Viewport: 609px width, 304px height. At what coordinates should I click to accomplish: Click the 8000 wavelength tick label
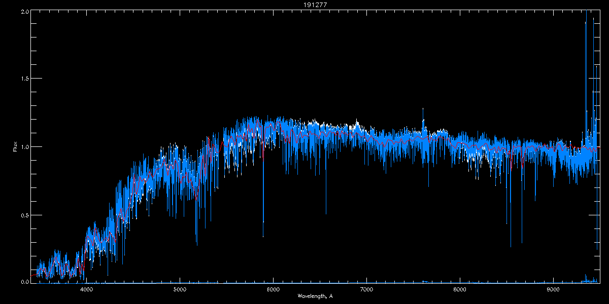click(460, 289)
